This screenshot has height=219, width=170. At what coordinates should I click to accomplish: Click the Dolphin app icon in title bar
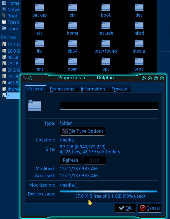[24, 78]
